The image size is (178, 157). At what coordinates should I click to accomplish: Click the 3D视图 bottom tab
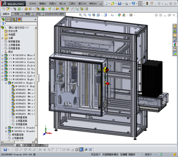(27, 145)
